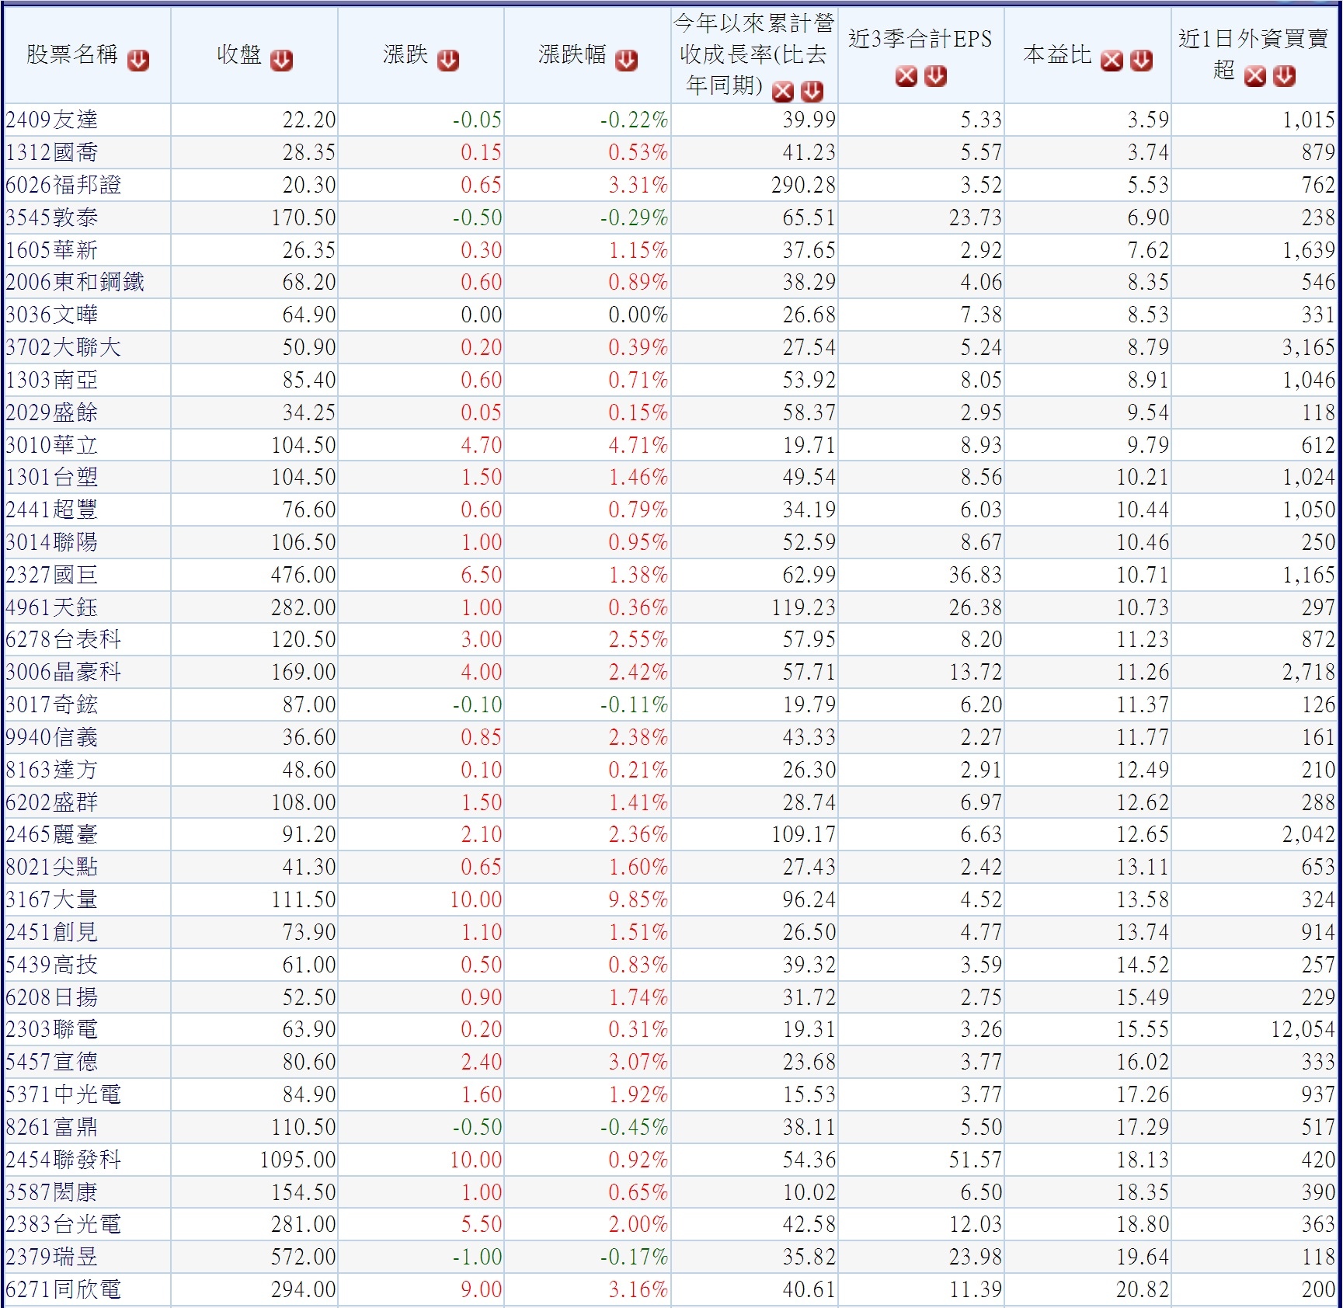Image resolution: width=1343 pixels, height=1308 pixels.
Task: Remove the 近1日外資買賣超 column
Action: click(x=1255, y=76)
